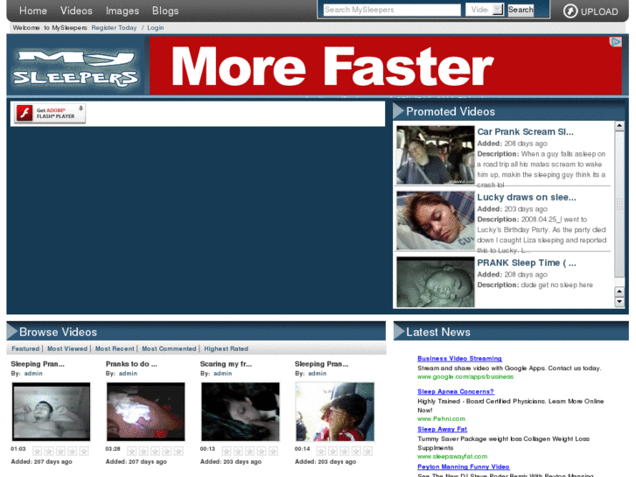
Task: Click the Get Adobe Flash Player badge
Action: [x=50, y=113]
